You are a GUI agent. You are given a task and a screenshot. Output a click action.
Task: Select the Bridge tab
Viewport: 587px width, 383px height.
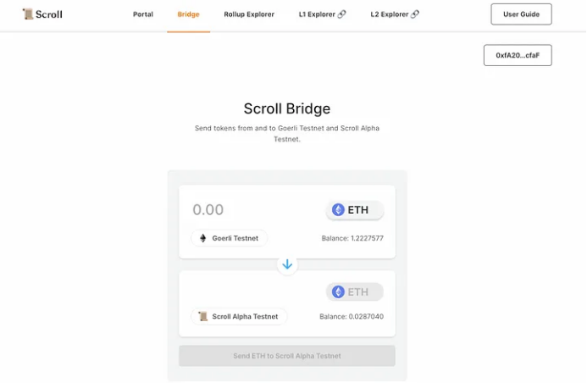[188, 14]
